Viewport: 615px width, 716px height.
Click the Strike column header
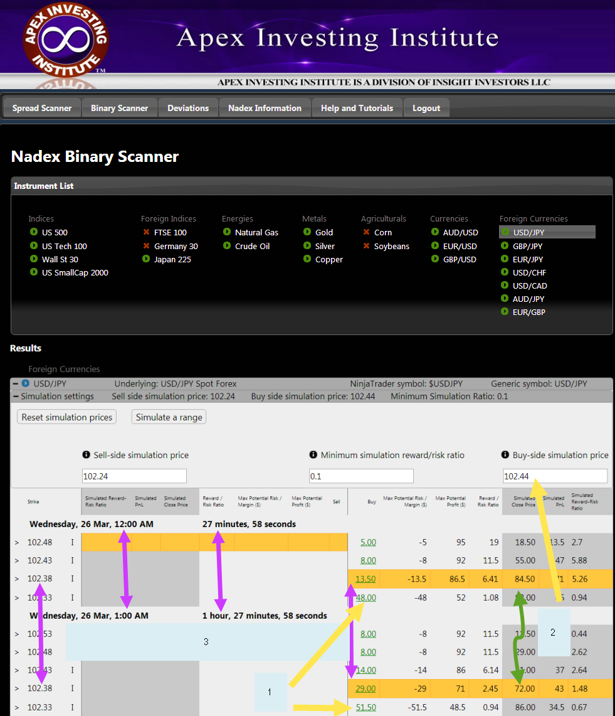tap(33, 501)
